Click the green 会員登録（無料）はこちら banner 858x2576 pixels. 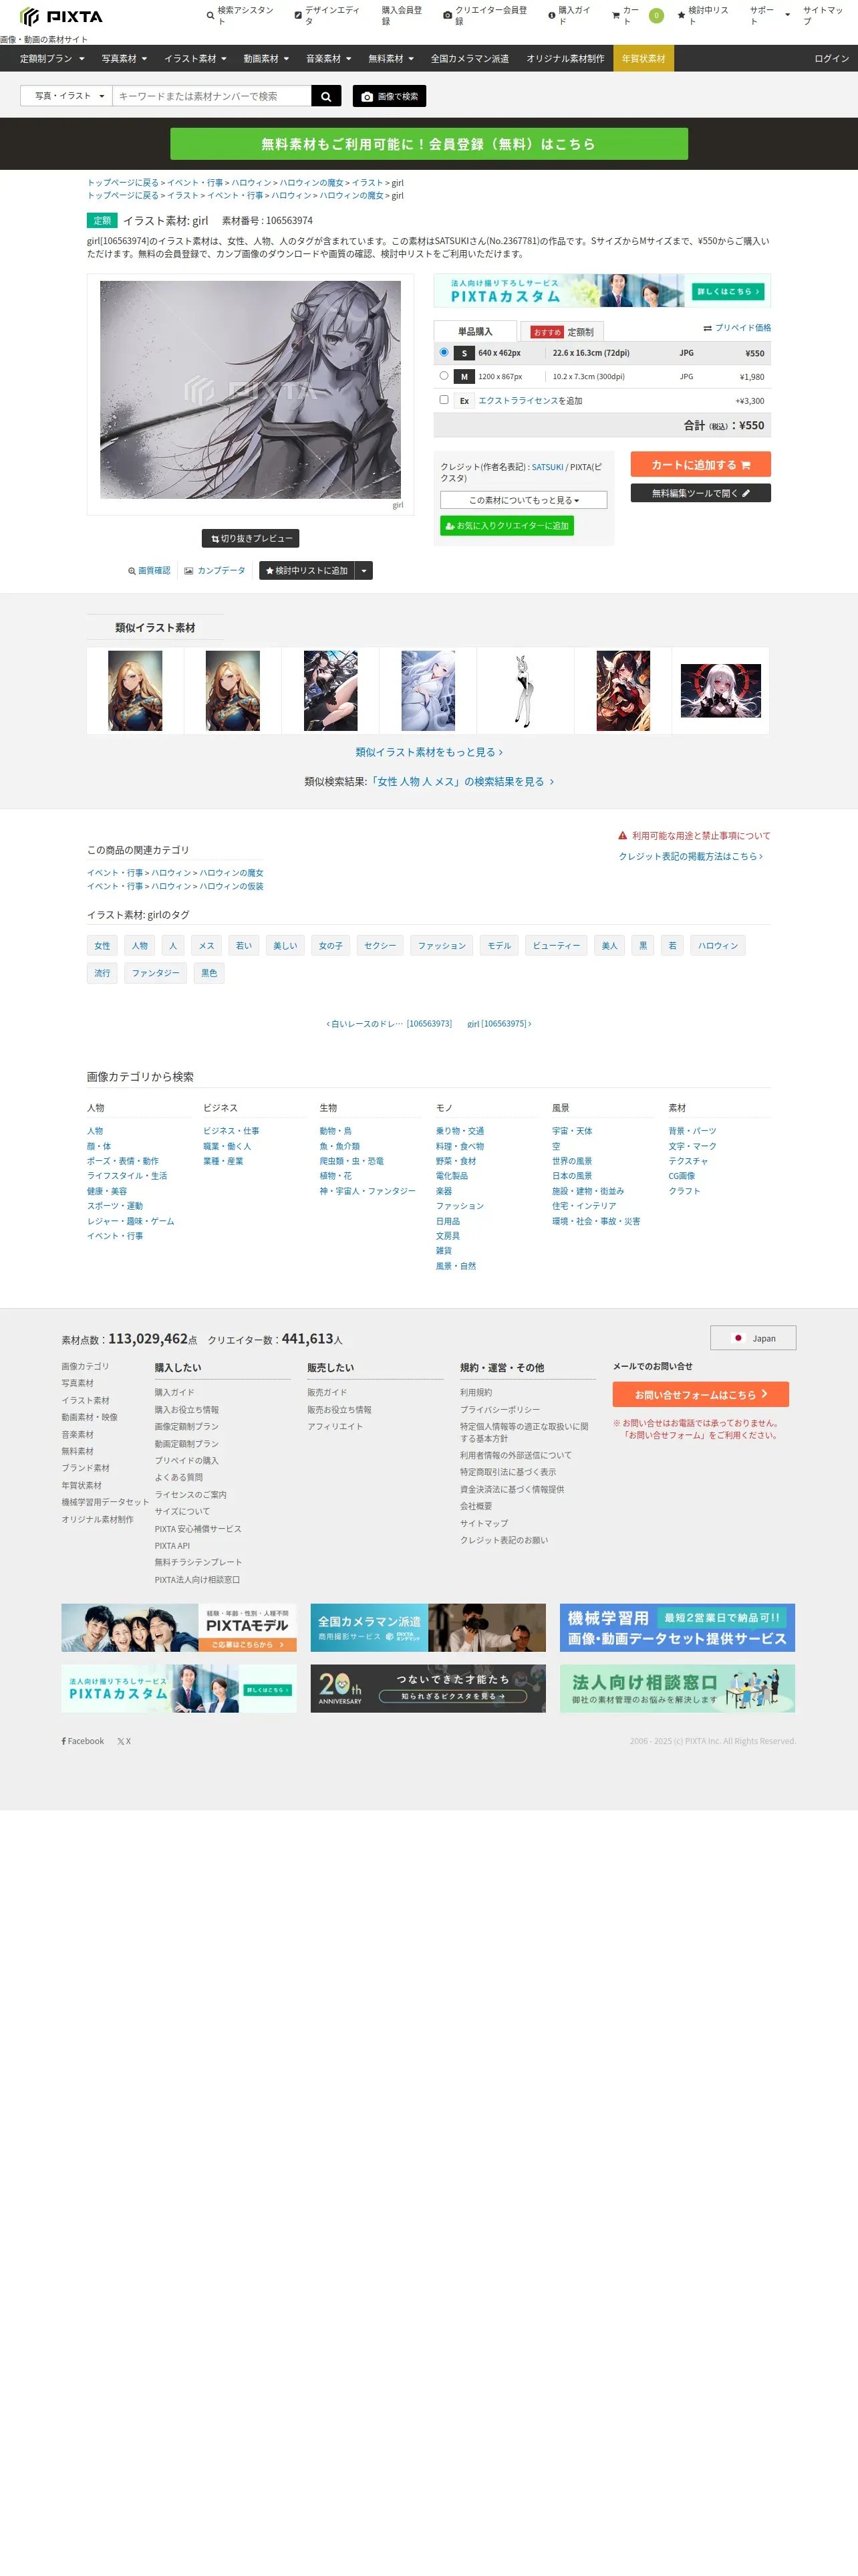tap(428, 144)
